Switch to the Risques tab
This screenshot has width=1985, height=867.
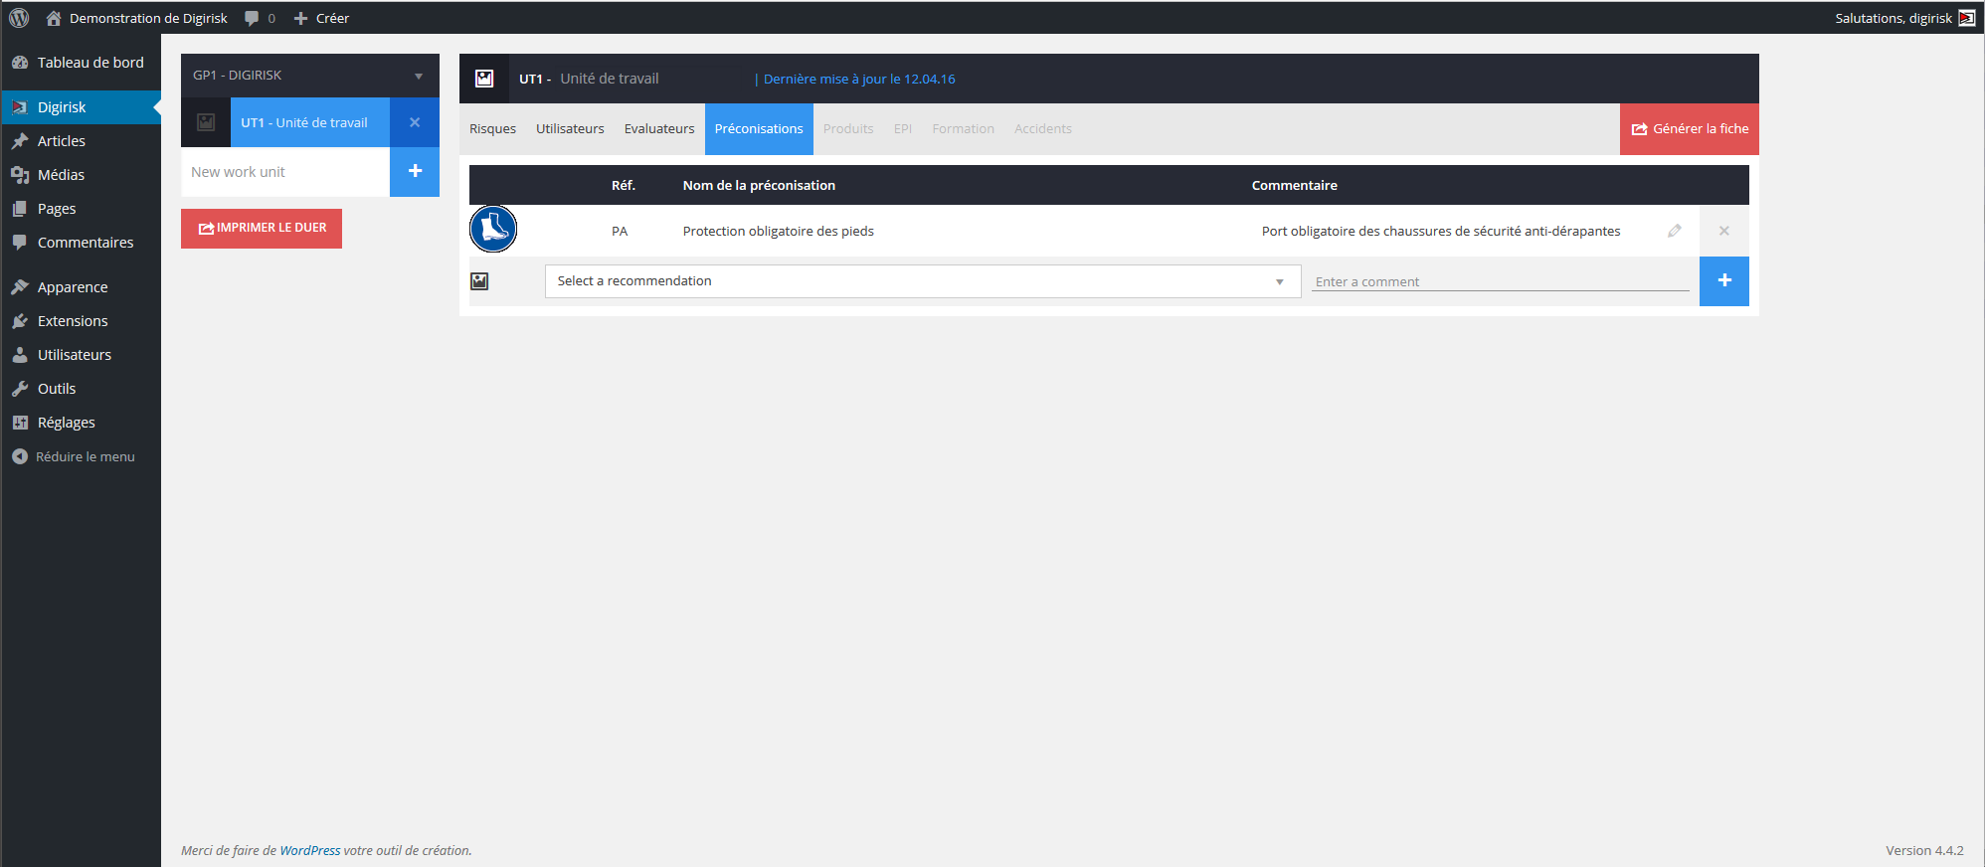(x=493, y=129)
